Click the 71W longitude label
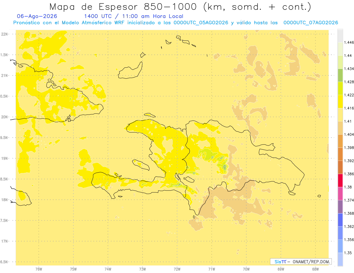Viewport: 354px width, 273px height. pos(212,269)
